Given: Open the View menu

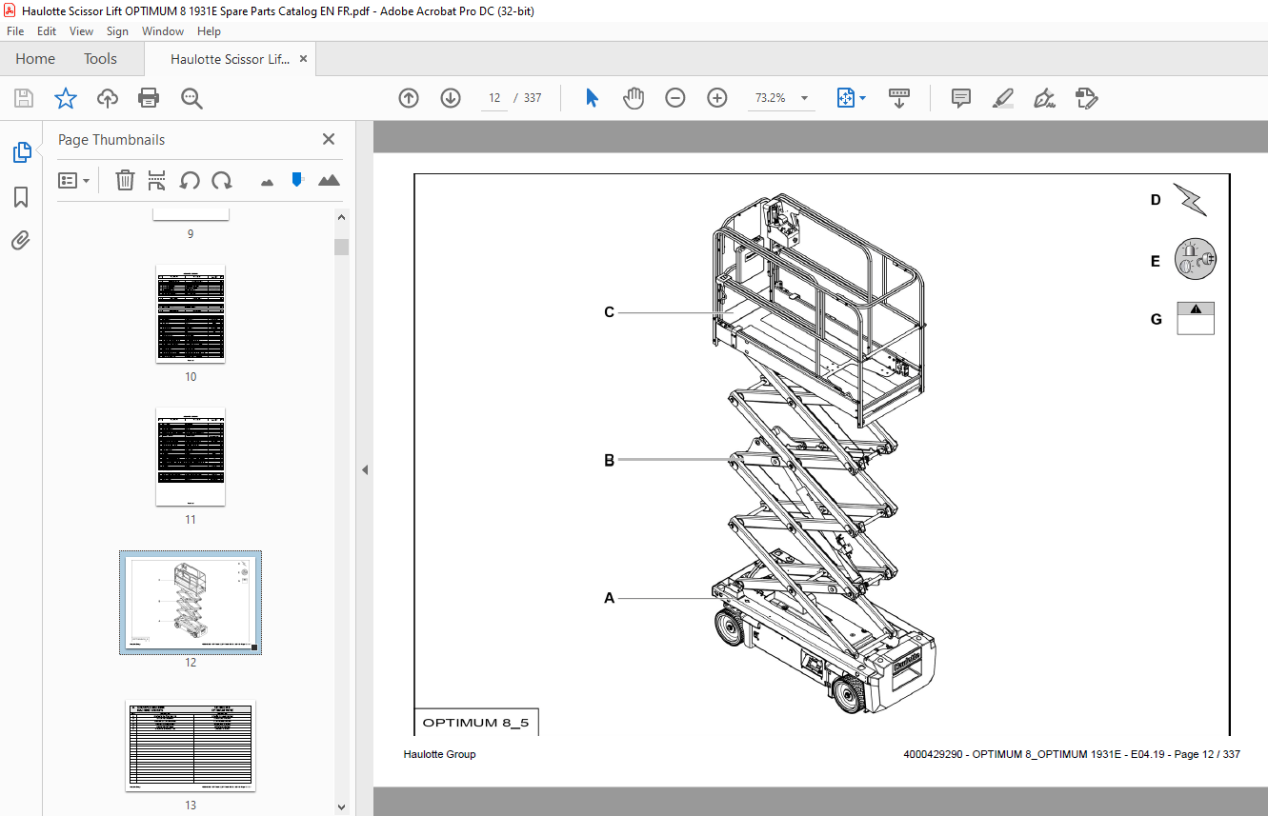Looking at the screenshot, I should [81, 31].
